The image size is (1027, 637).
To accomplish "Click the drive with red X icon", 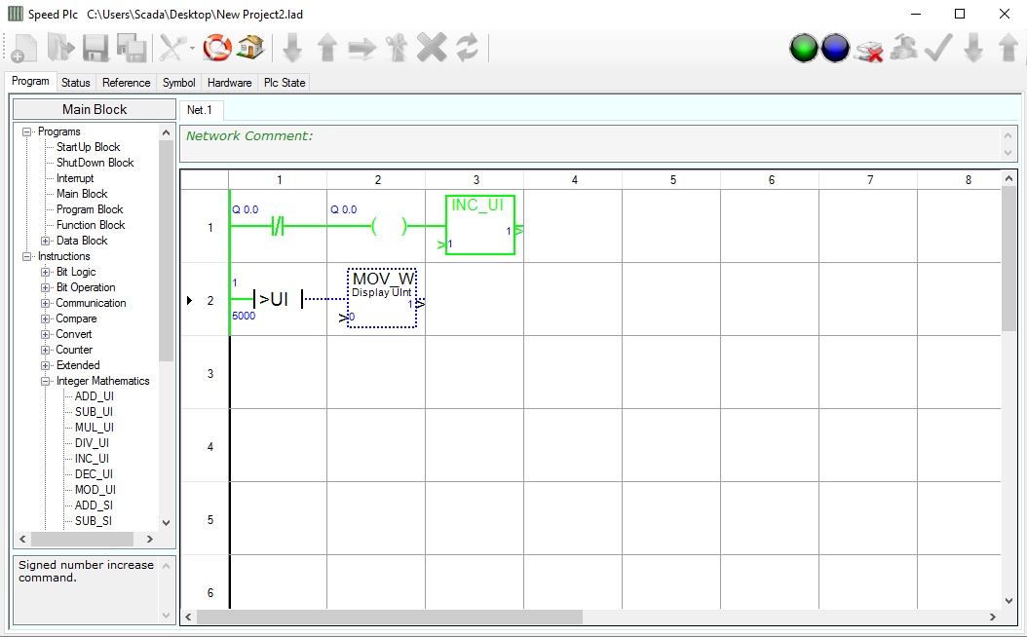I will (868, 49).
